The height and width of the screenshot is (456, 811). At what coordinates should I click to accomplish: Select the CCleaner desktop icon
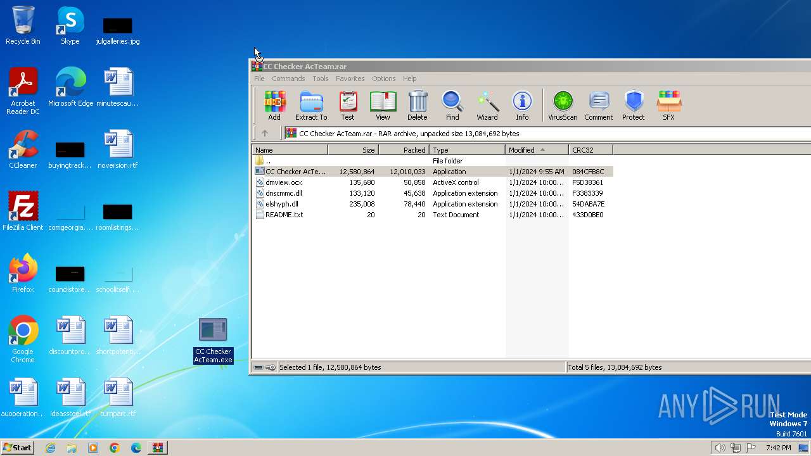click(x=23, y=149)
